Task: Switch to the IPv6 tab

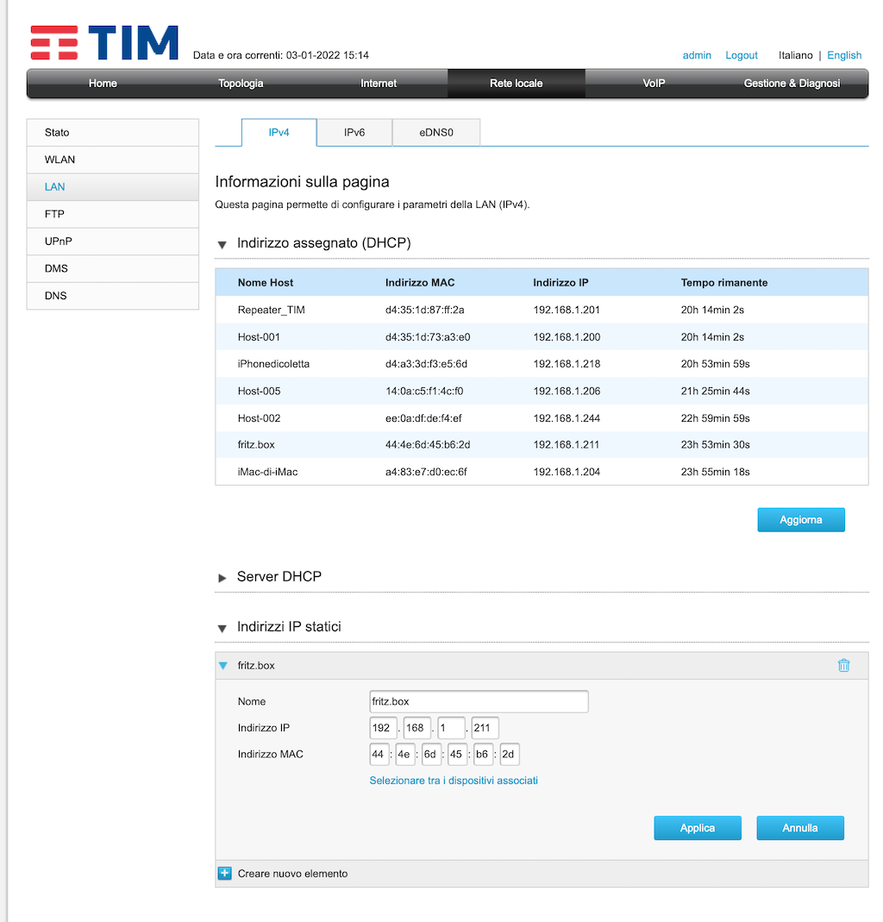Action: coord(354,133)
